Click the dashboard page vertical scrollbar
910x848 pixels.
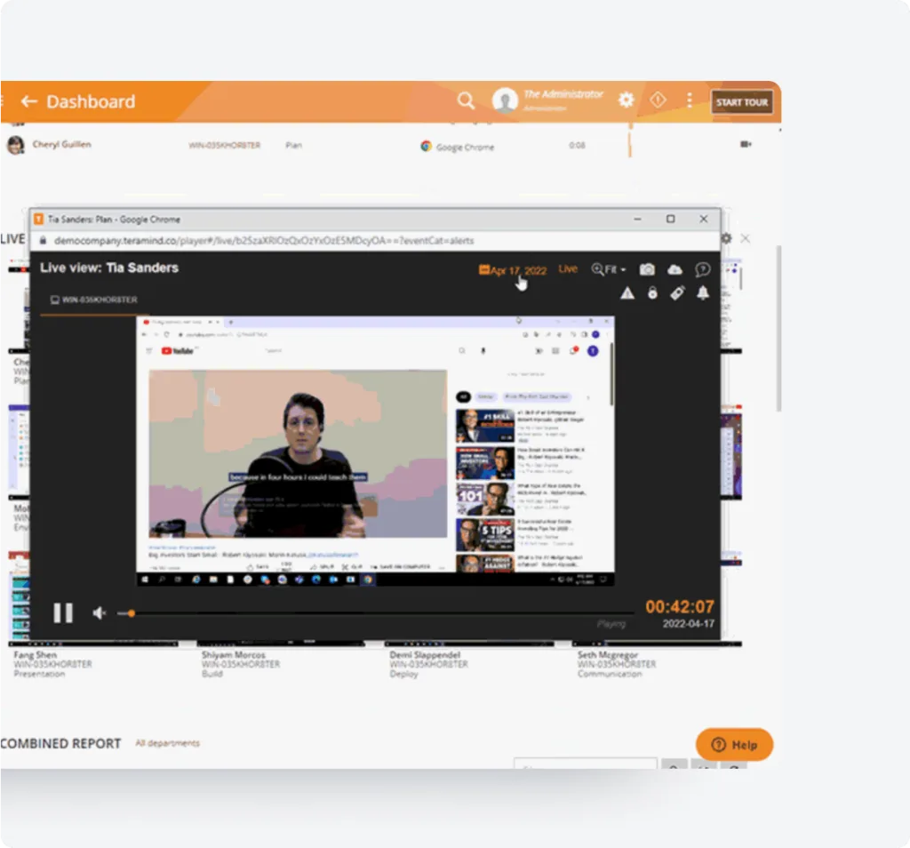point(778,328)
